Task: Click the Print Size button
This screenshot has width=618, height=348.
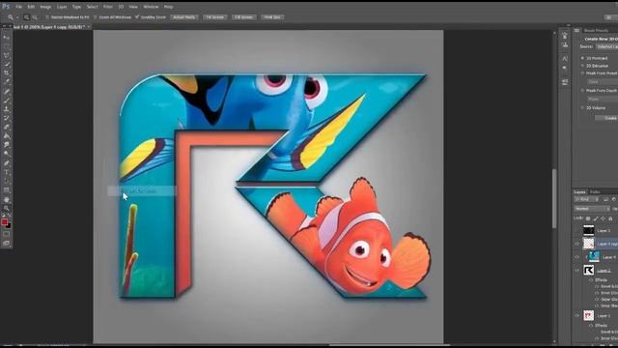Action: (272, 17)
